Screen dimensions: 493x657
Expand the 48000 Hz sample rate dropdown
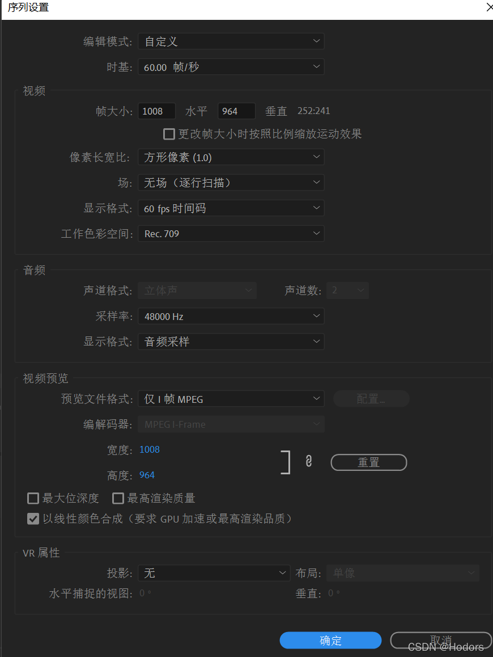coord(231,317)
